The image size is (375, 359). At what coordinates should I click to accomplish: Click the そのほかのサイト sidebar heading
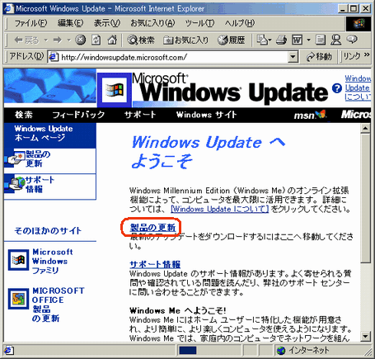click(48, 230)
